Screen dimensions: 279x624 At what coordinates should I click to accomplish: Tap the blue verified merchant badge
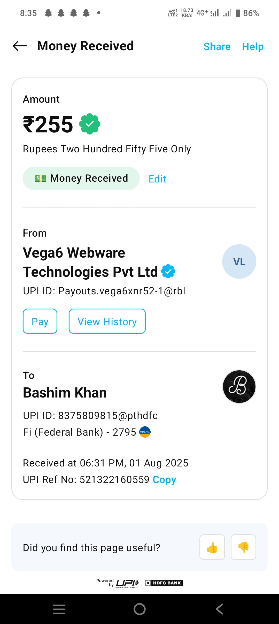pyautogui.click(x=168, y=271)
